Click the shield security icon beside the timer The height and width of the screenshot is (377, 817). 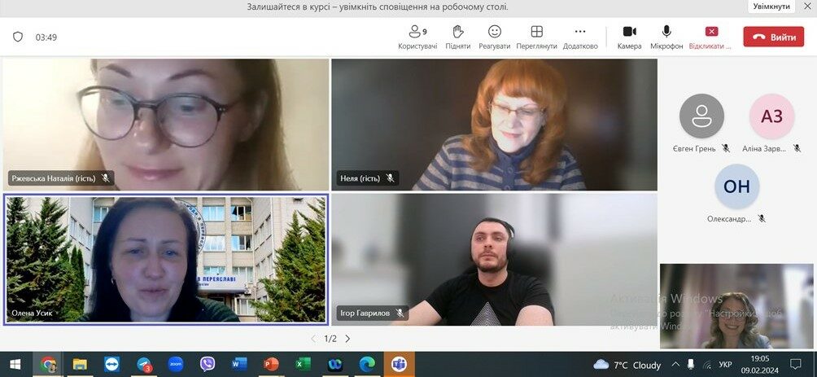[18, 37]
